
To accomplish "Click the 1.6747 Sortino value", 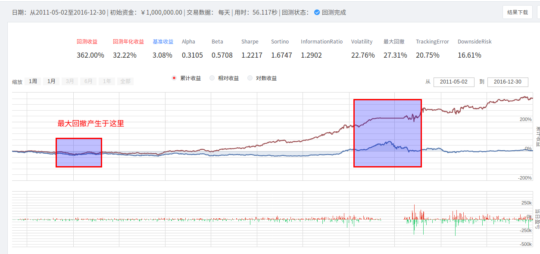I will 281,55.
